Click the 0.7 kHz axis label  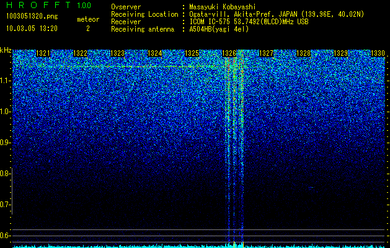click(4, 205)
